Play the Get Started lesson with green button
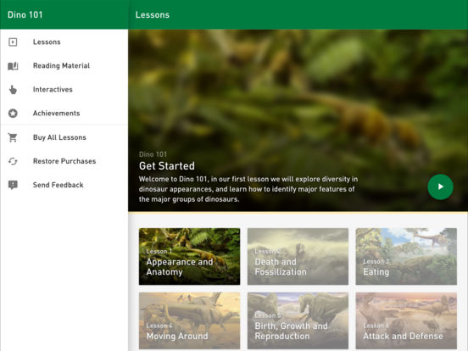This screenshot has height=351, width=468. click(x=440, y=187)
